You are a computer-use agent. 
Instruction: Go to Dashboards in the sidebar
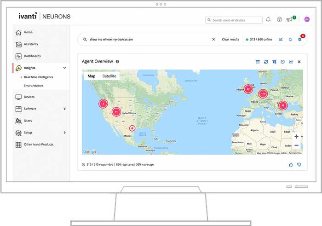pos(32,56)
